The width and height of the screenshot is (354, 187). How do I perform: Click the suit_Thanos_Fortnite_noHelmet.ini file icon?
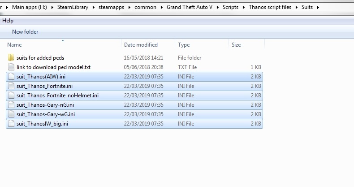[11, 96]
